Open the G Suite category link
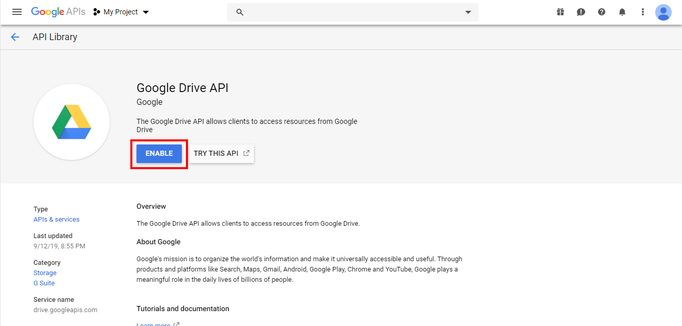 point(44,283)
